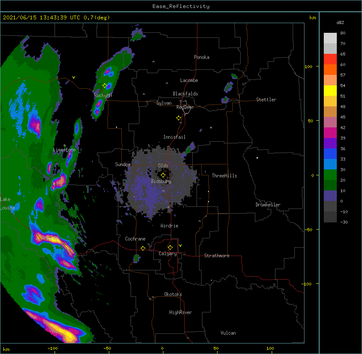Pick the green 20-30 dBZ legend swatch

(330, 175)
